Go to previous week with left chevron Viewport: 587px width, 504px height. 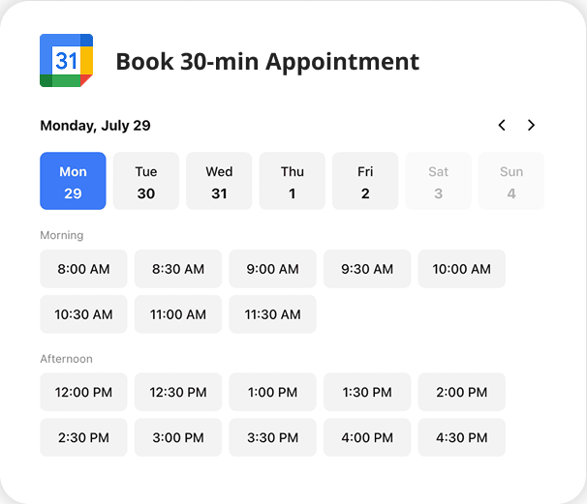[x=502, y=125]
